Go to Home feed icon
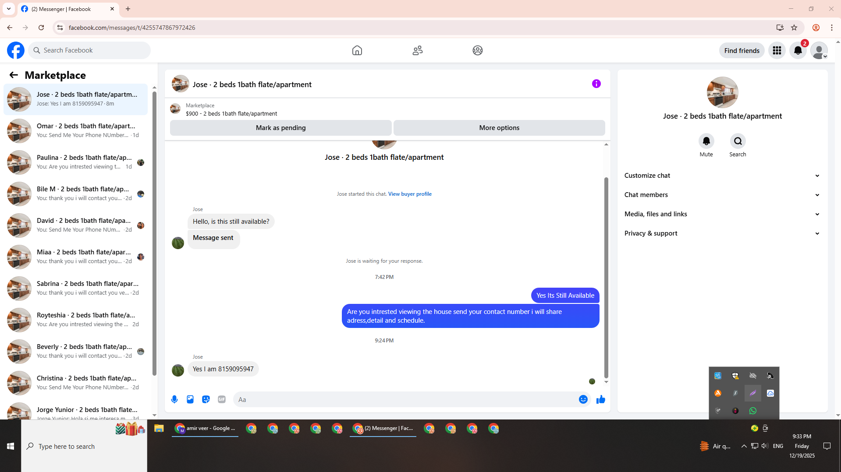The height and width of the screenshot is (472, 841). pyautogui.click(x=357, y=50)
